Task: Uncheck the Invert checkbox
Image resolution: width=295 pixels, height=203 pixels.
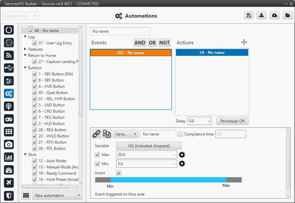Action: pyautogui.click(x=119, y=173)
